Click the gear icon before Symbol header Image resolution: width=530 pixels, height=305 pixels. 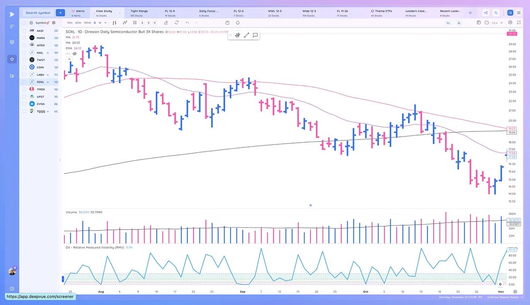click(x=31, y=23)
